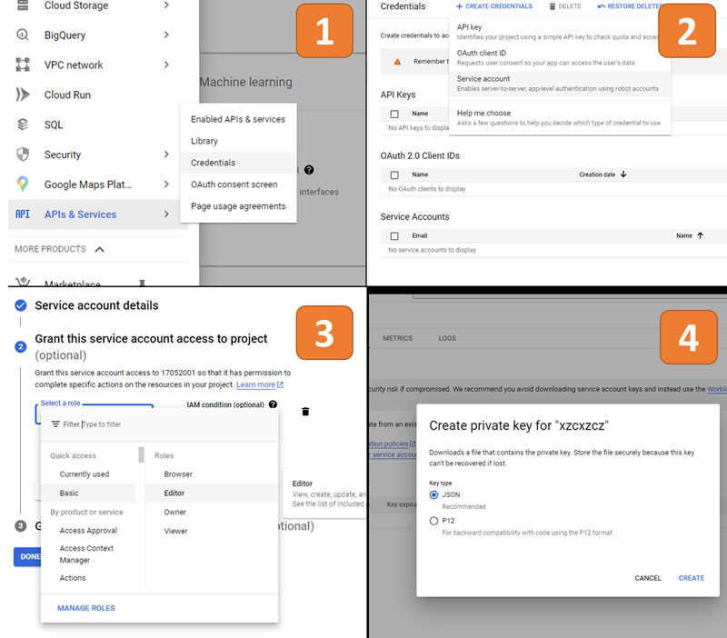Select the P12 key type option
The height and width of the screenshot is (638, 727).
point(433,521)
